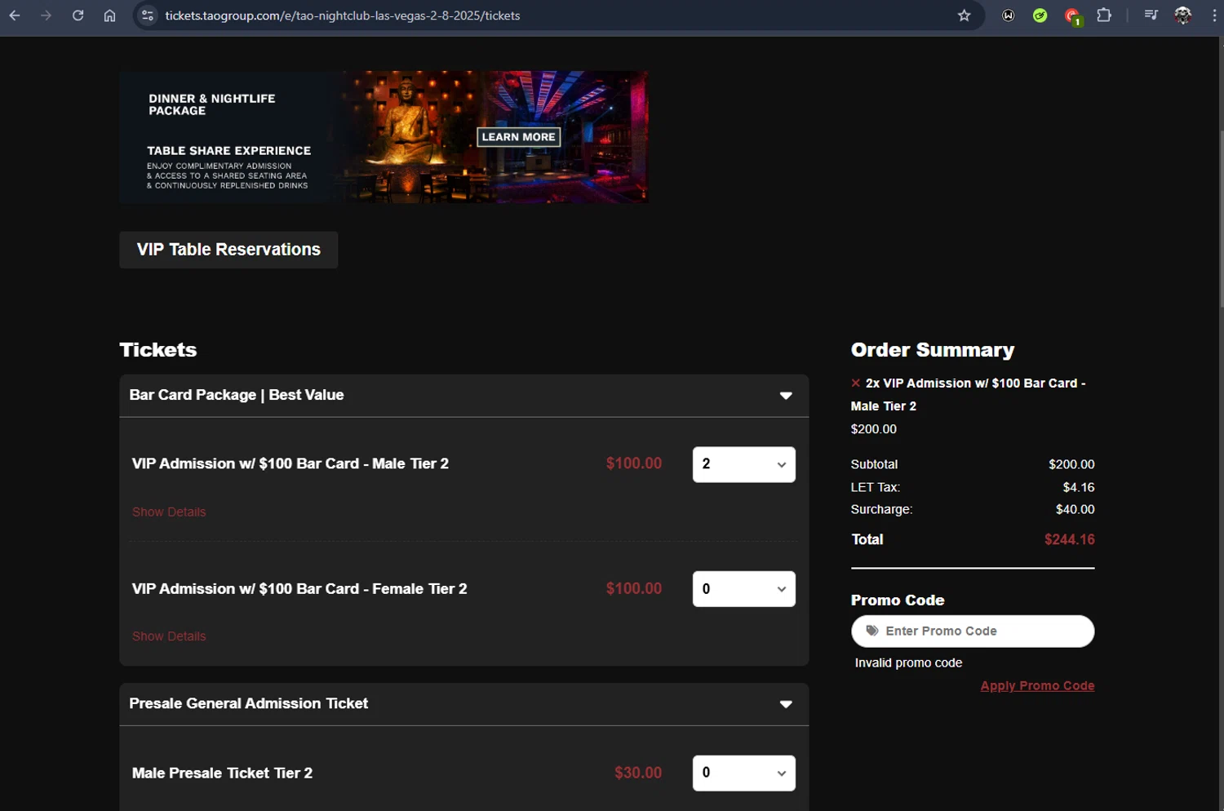This screenshot has width=1224, height=811.
Task: Collapse the Bar Card Package section
Action: point(785,396)
